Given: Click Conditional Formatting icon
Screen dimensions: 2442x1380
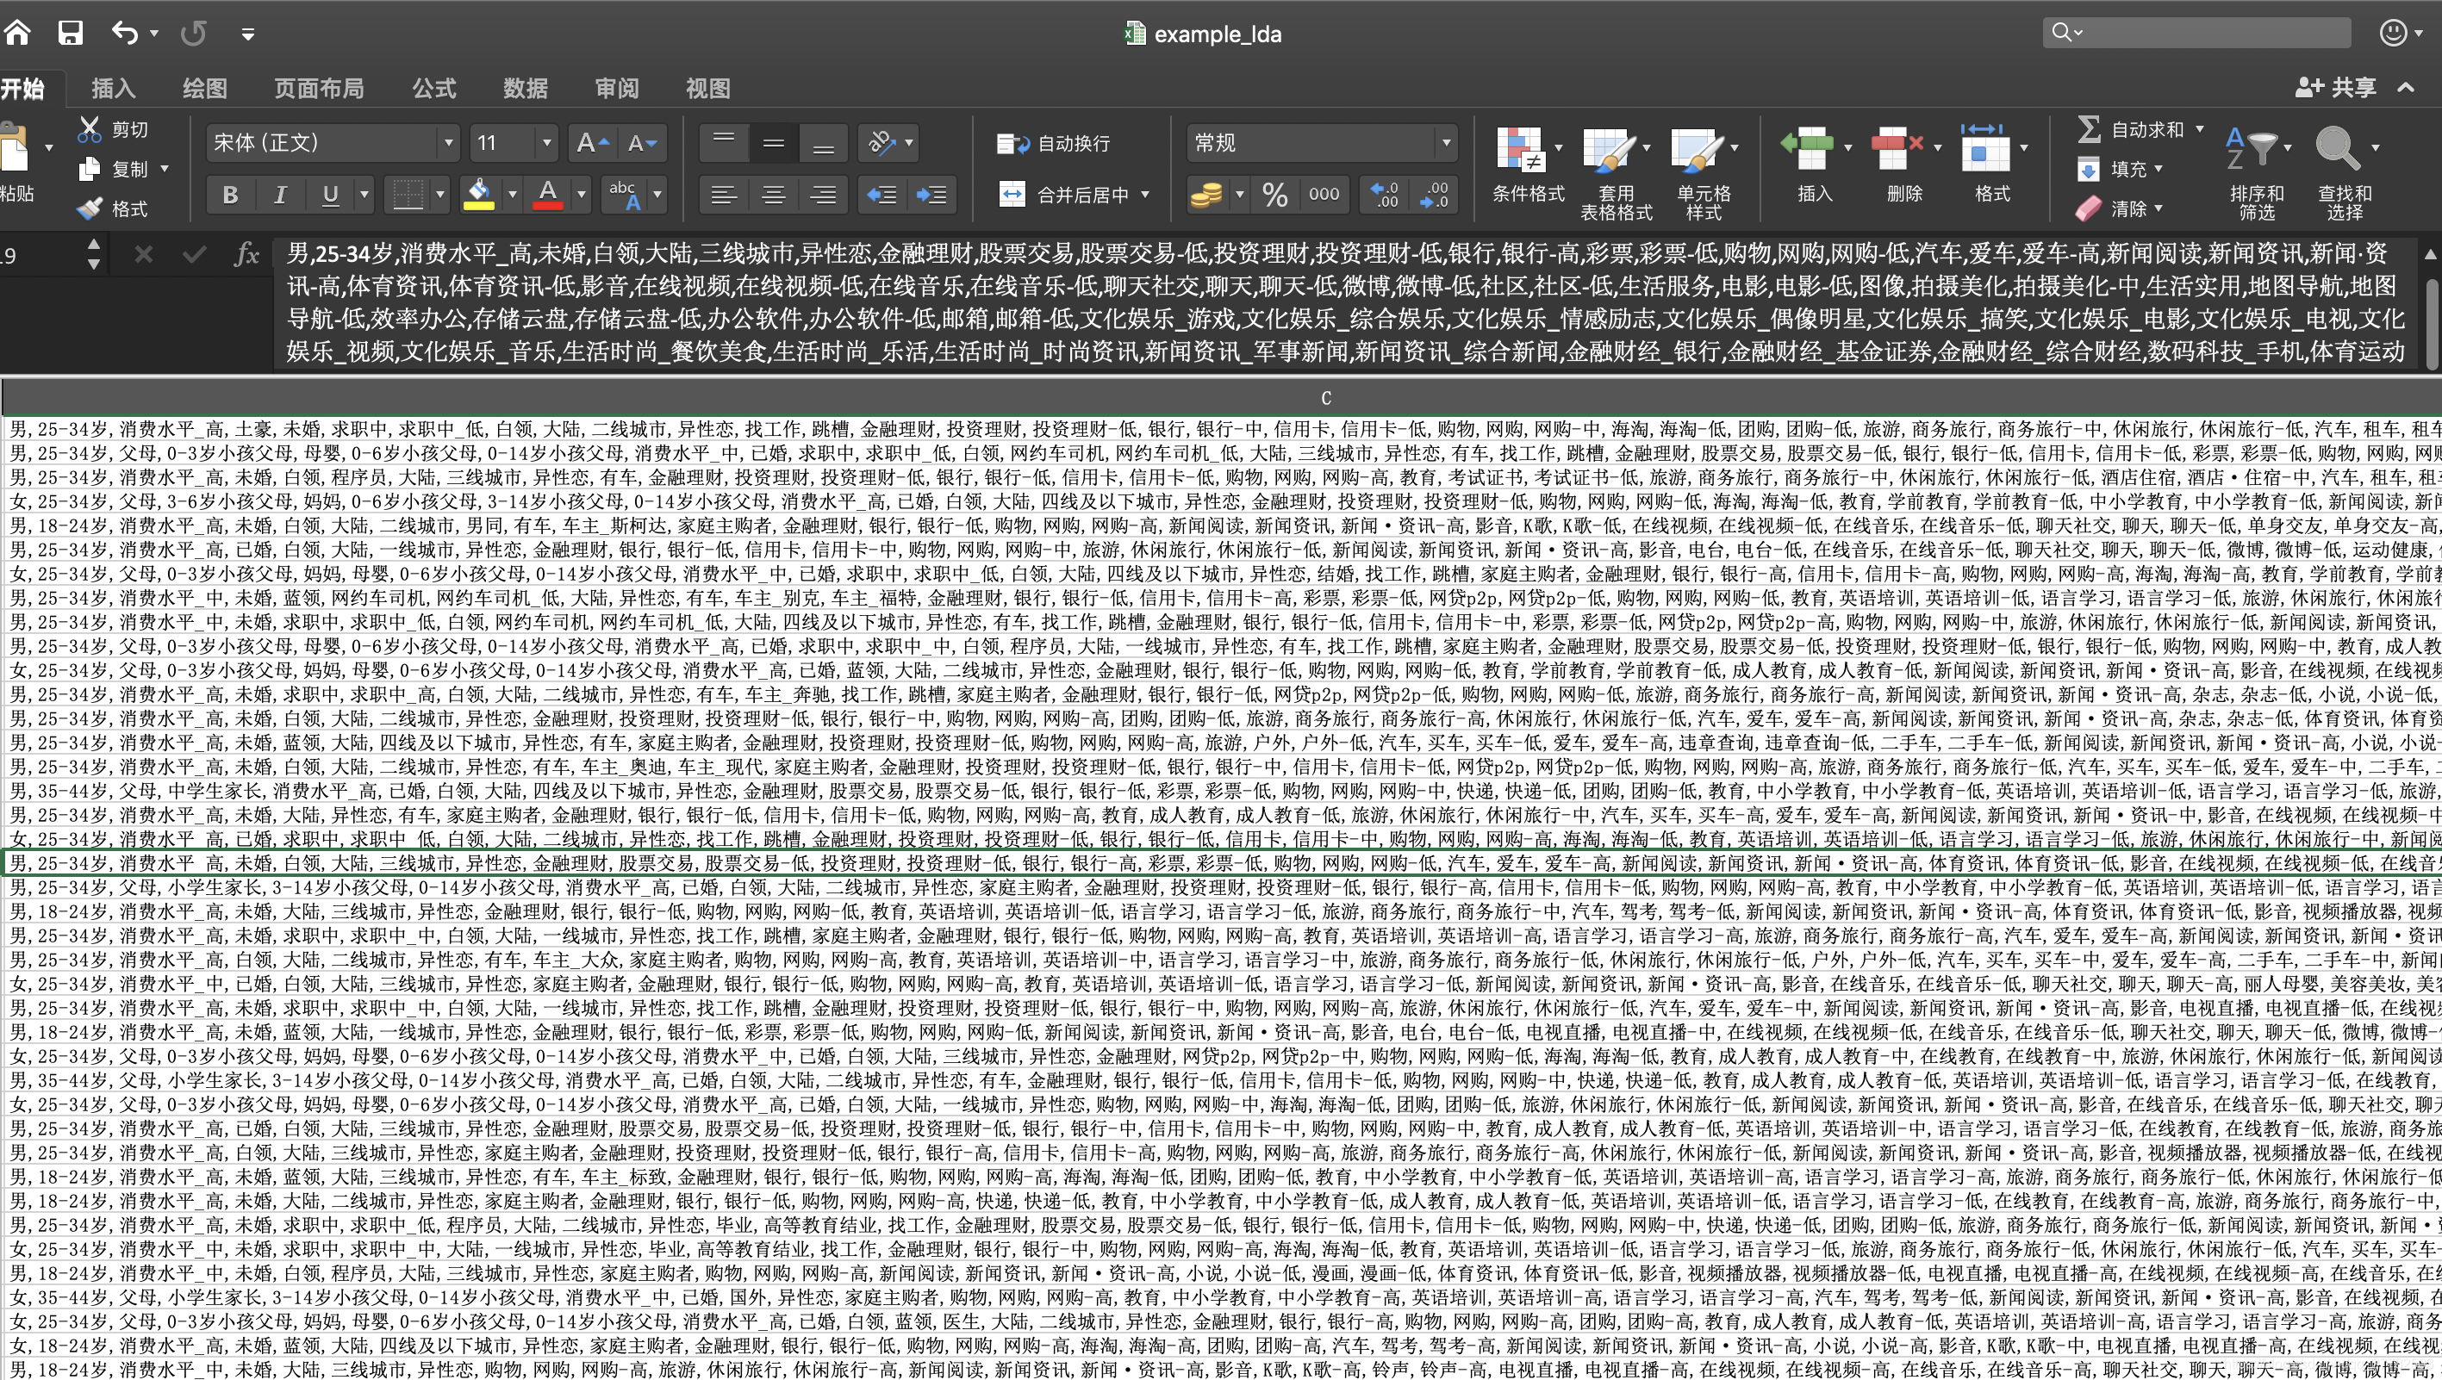Looking at the screenshot, I should pos(1521,150).
